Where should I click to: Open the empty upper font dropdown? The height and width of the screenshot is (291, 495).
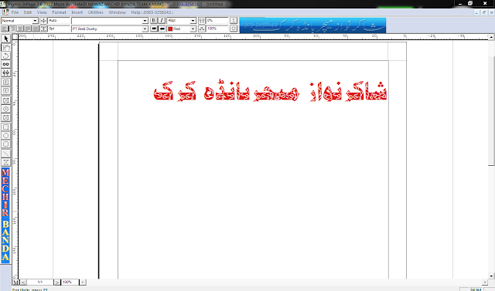(145, 21)
